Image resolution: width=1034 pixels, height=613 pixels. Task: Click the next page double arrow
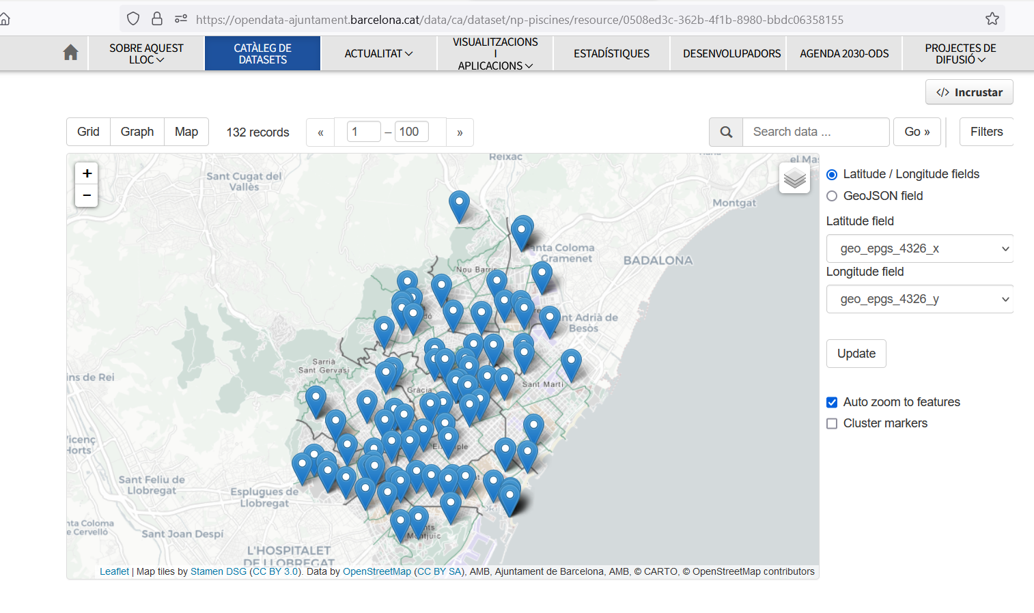point(460,132)
